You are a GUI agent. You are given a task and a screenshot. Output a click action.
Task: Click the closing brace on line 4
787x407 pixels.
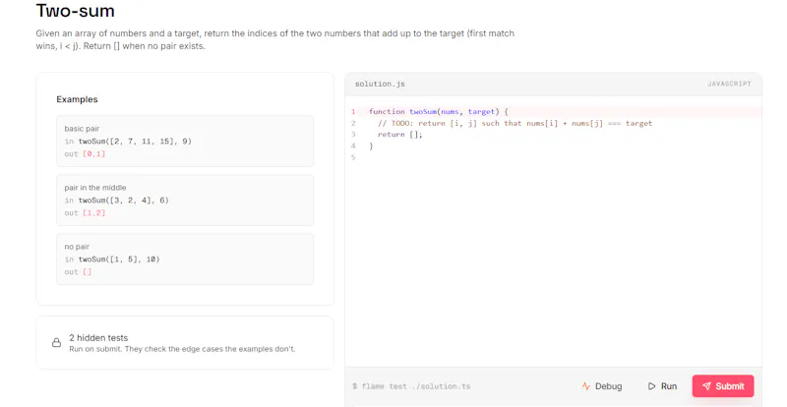click(x=372, y=146)
